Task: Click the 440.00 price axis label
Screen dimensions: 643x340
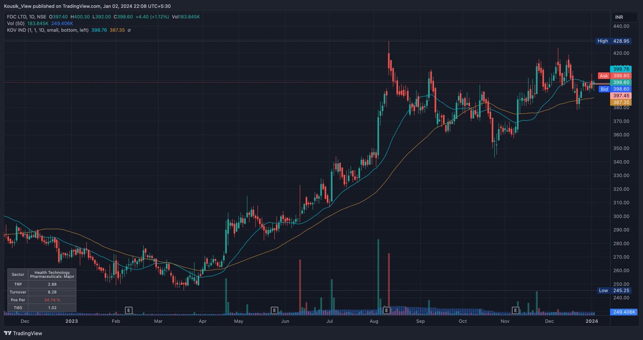Action: [622, 26]
